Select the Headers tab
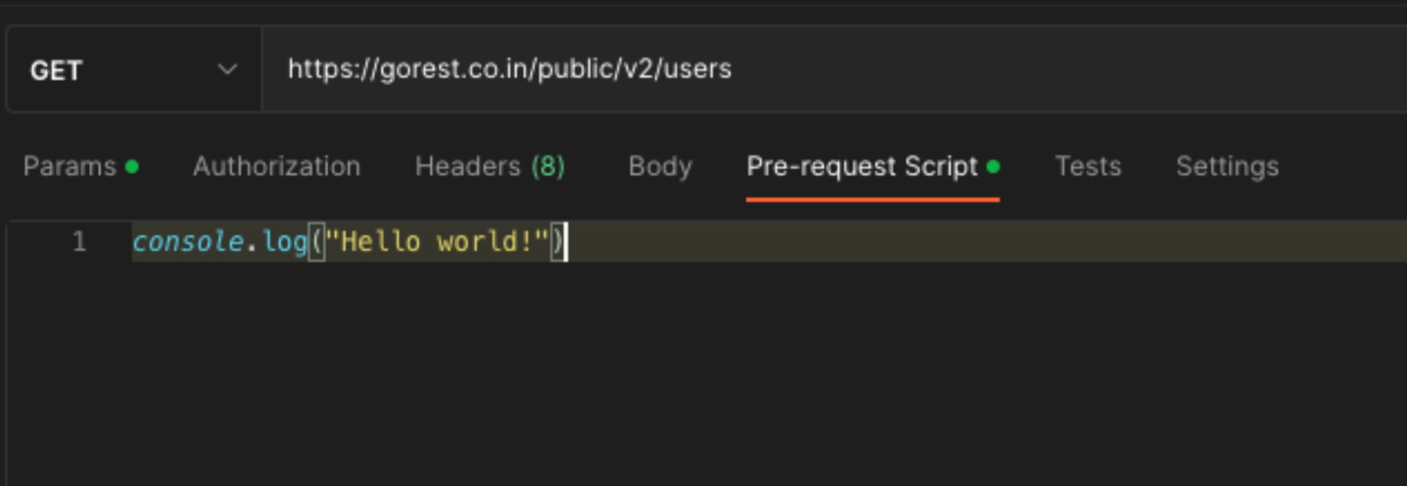 468,167
